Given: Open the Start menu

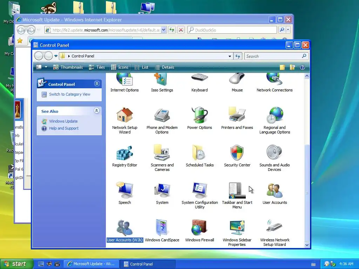Looking at the screenshot, I should click(17, 264).
